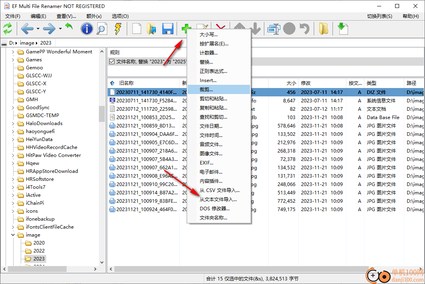Collapse the image folder node
This screenshot has width=425, height=284.
pyautogui.click(x=13, y=235)
